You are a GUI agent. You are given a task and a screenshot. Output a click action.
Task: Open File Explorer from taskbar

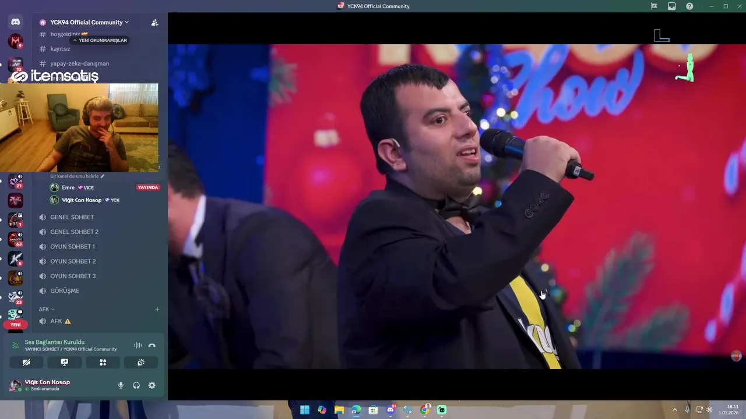click(x=339, y=410)
